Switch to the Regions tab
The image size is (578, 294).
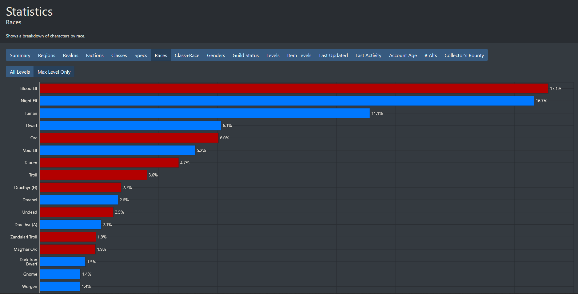point(47,55)
